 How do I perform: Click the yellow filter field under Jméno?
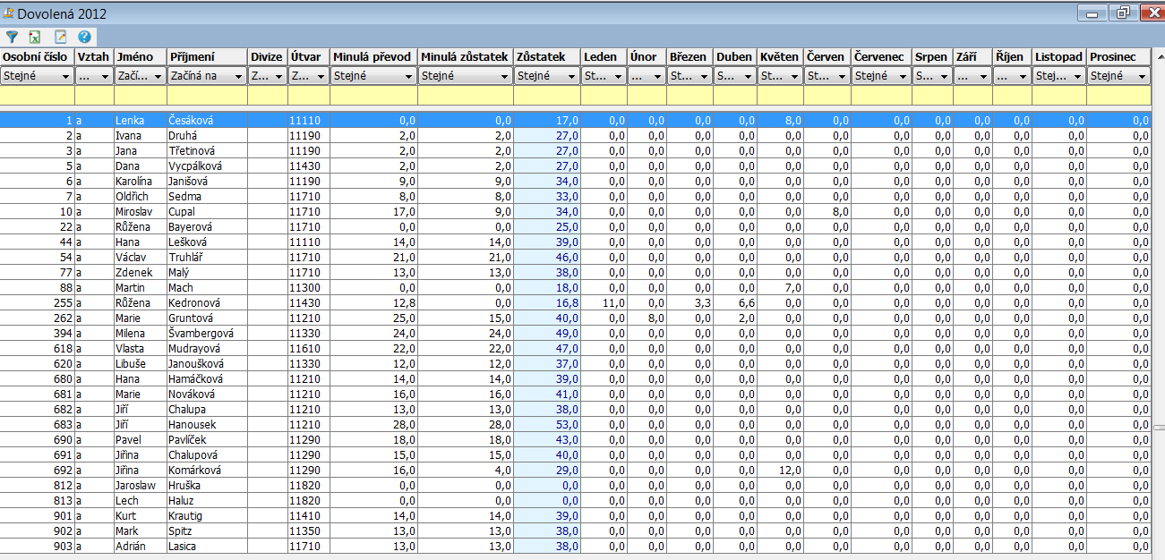click(x=140, y=95)
